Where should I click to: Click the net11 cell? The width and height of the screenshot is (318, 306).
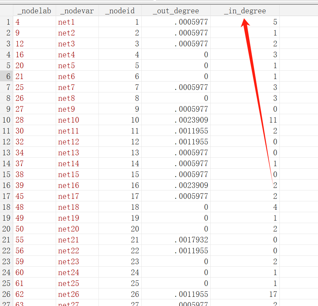[77, 131]
